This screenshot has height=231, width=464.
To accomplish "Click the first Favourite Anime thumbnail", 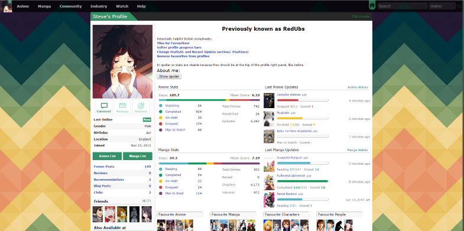I will tap(161, 225).
